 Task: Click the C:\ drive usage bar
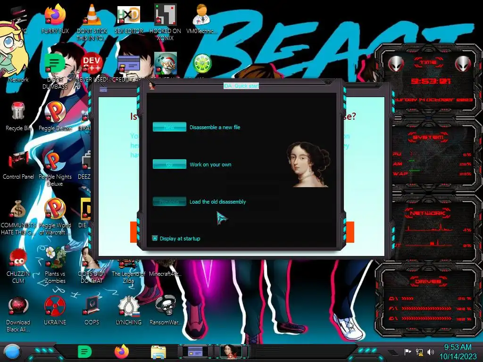click(x=407, y=298)
